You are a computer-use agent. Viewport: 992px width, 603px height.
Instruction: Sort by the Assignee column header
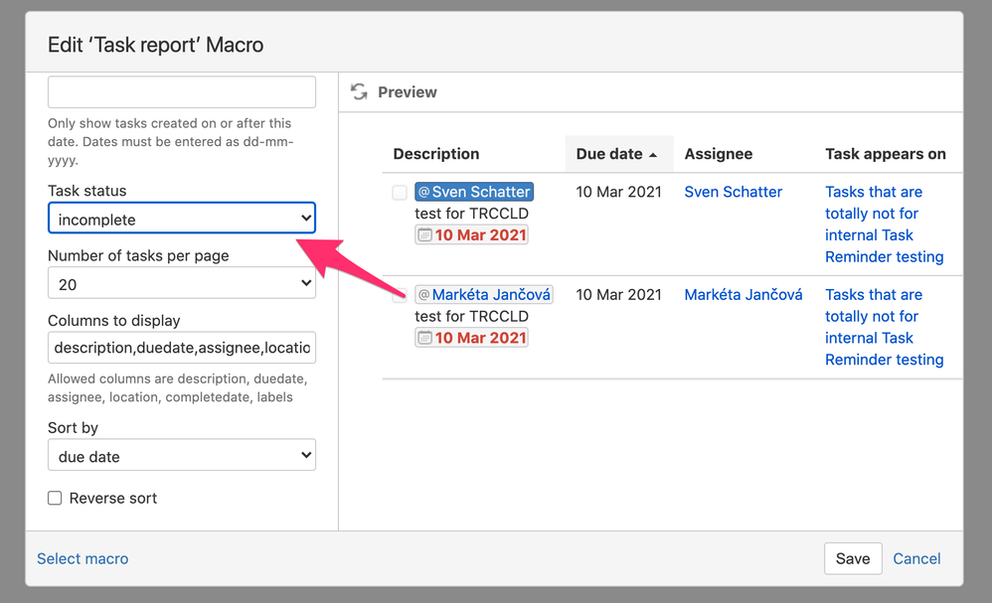point(718,154)
